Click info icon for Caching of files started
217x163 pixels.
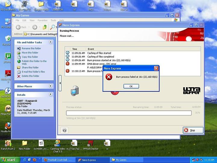pyautogui.click(x=68, y=53)
